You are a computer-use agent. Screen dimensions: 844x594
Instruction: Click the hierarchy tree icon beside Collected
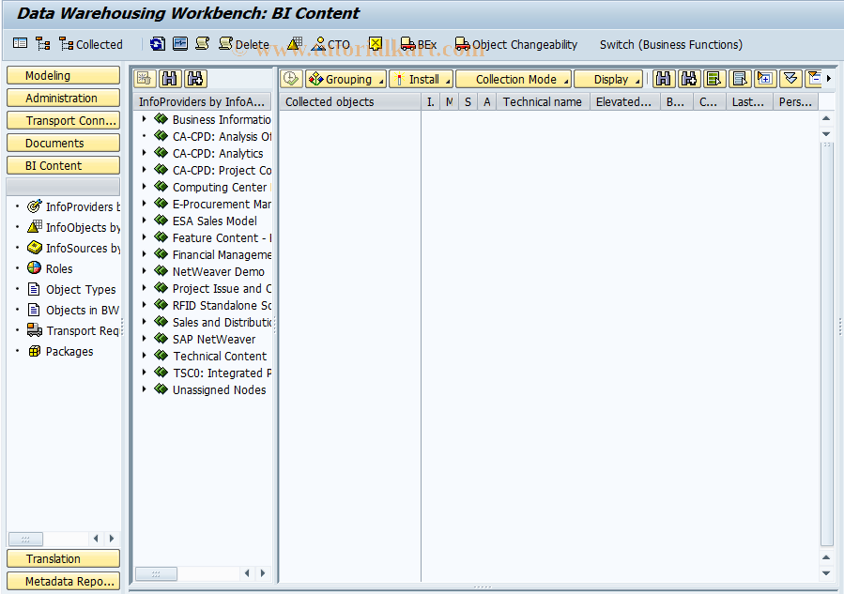point(43,44)
